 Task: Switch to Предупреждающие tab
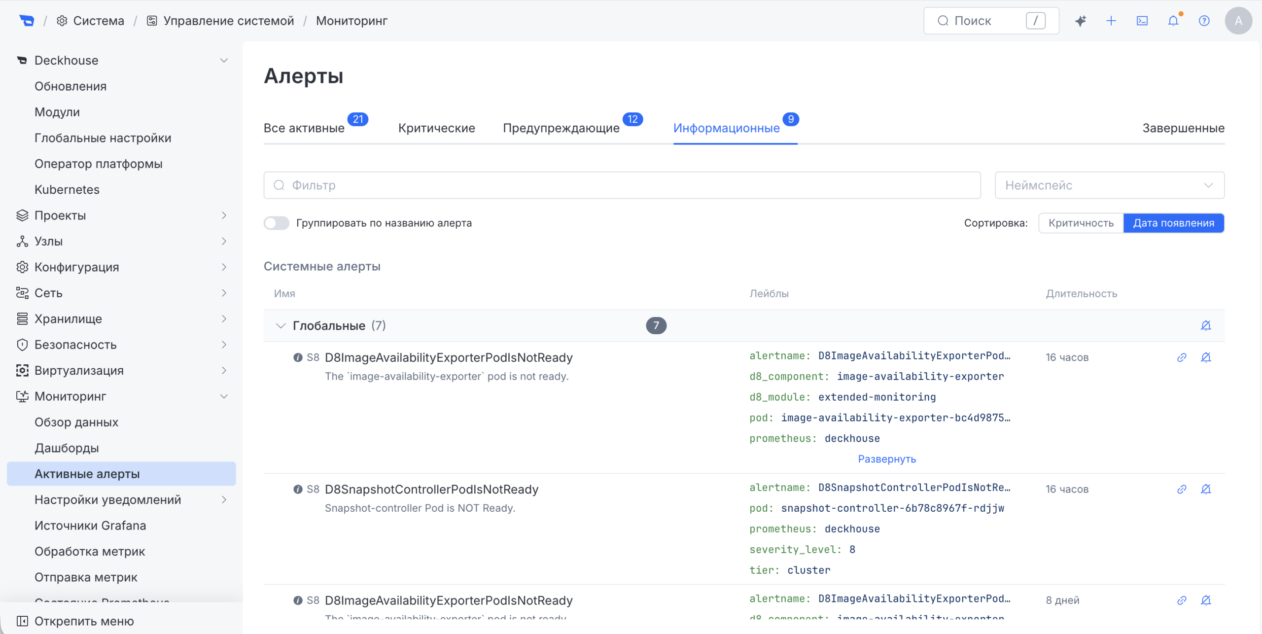pos(561,128)
